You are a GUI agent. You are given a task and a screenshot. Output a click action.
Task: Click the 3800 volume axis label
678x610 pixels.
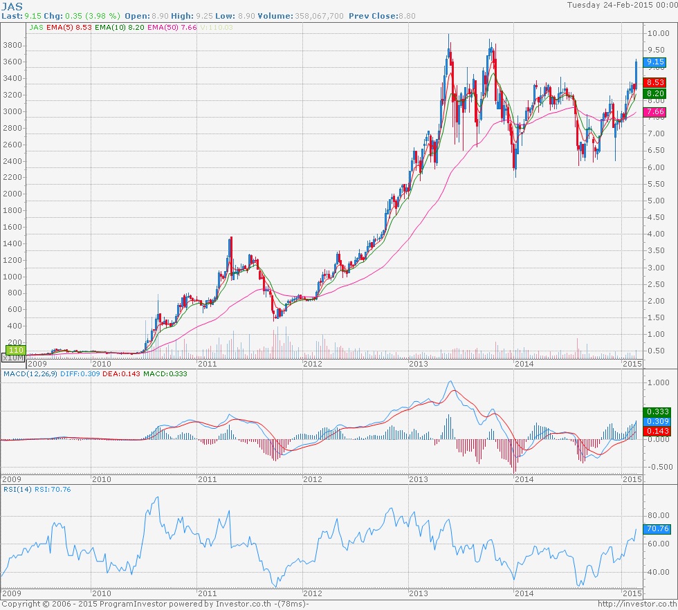pos(12,45)
